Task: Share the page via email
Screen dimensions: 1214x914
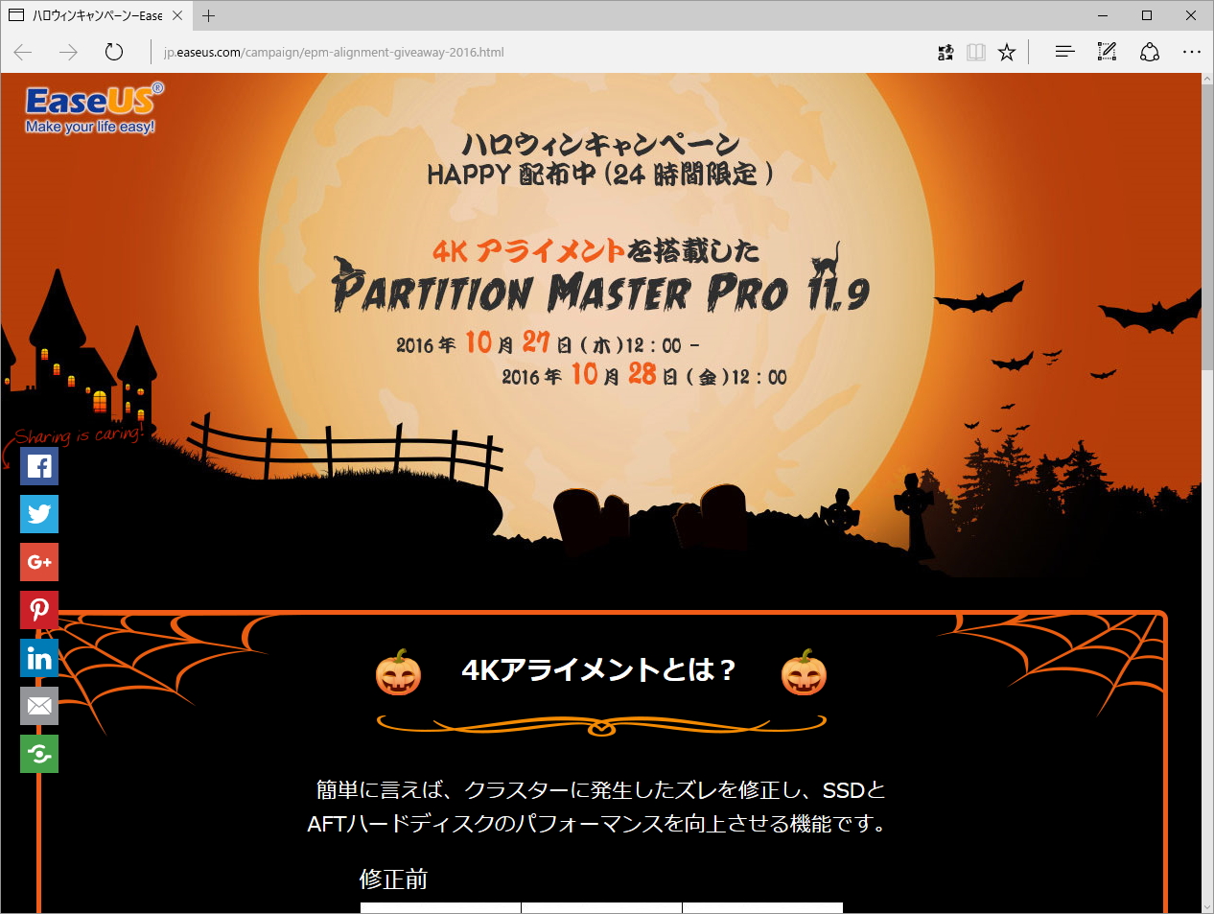Action: (39, 706)
